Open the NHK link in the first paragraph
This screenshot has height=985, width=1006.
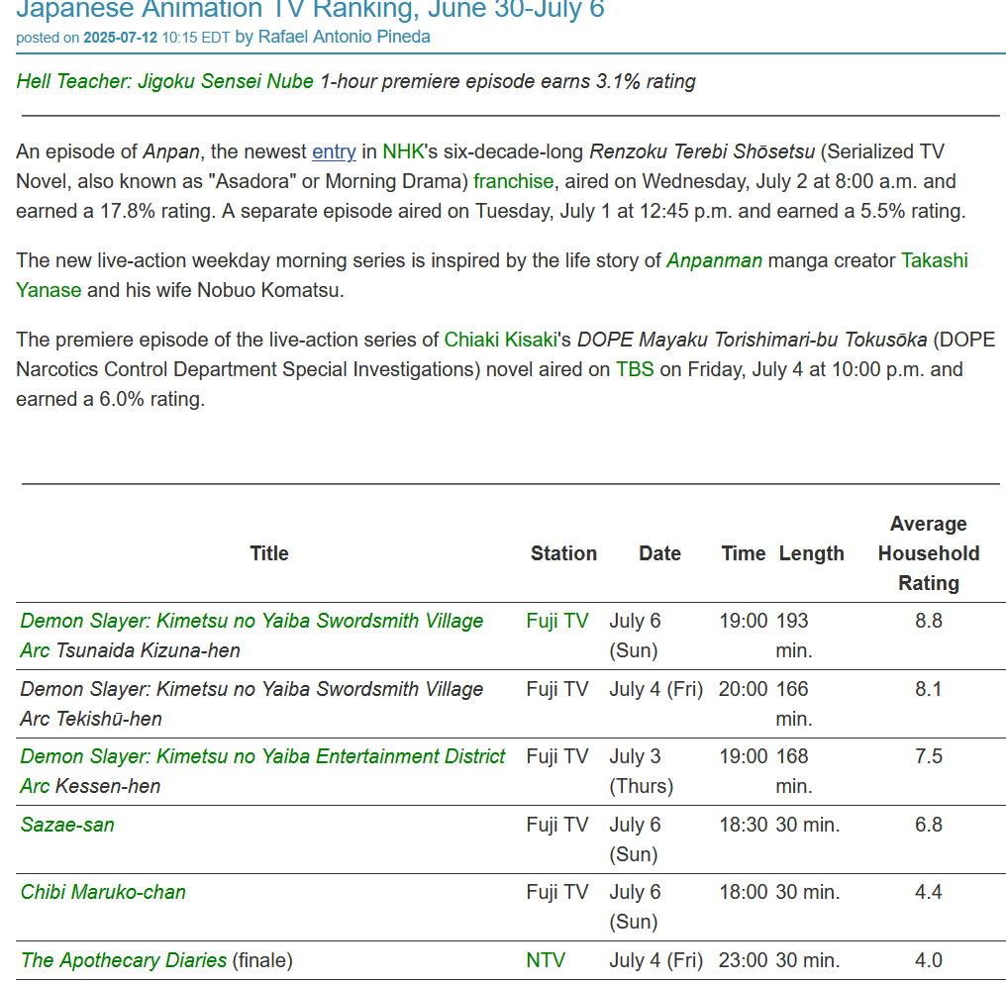tap(404, 151)
